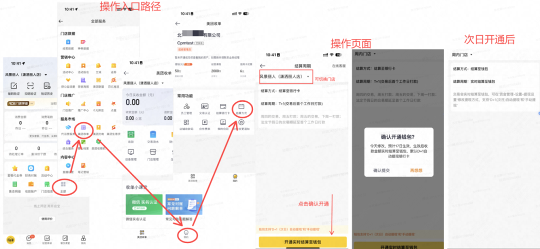Open 收款账户 icon on home screen
The width and height of the screenshot is (540, 249).
point(31,184)
